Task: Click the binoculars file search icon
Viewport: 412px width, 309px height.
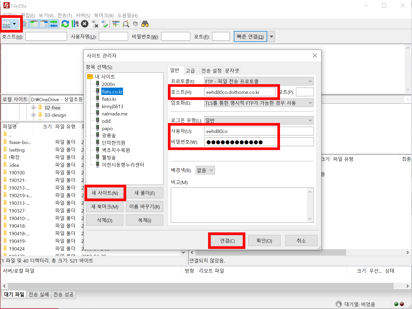Action: [x=145, y=24]
